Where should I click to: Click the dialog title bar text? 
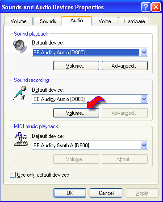click(53, 7)
